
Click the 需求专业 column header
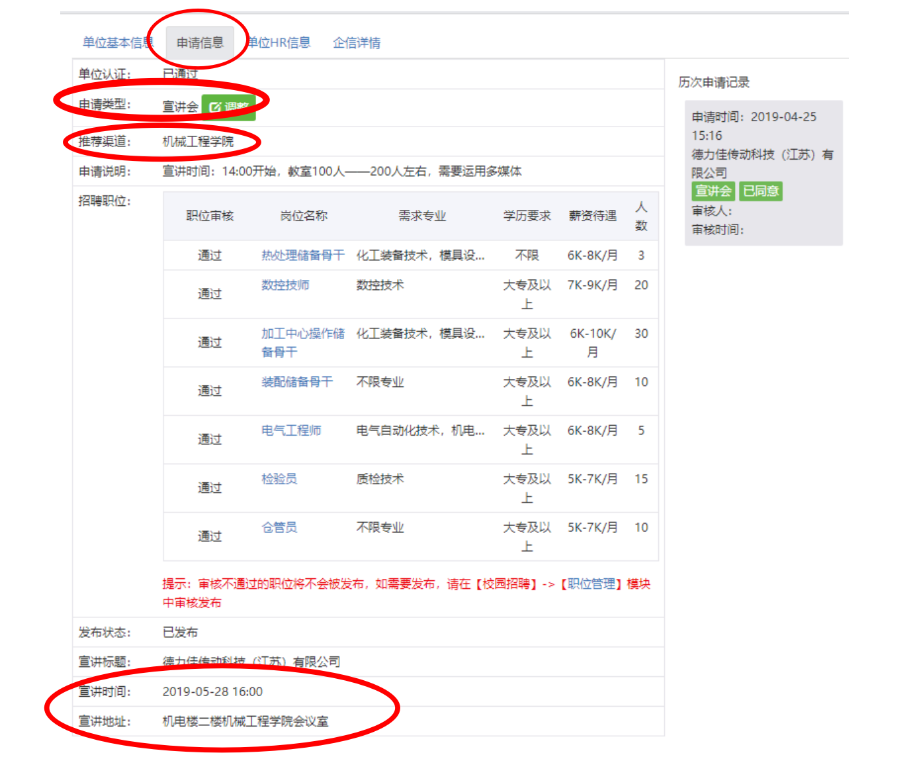(x=421, y=216)
